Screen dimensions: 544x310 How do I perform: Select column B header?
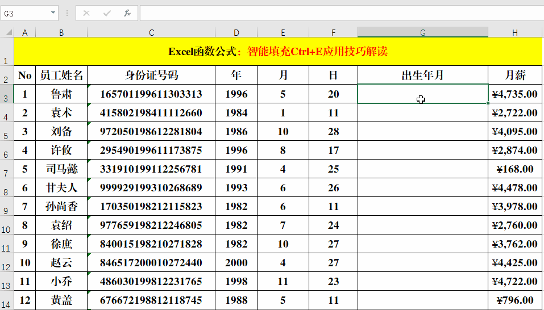61,33
